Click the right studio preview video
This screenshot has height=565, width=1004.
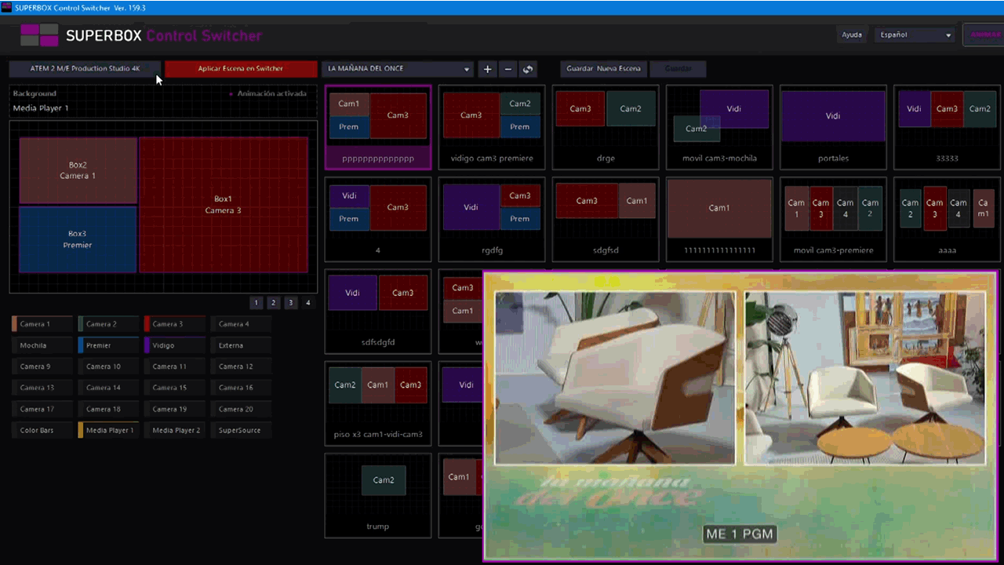pyautogui.click(x=865, y=378)
